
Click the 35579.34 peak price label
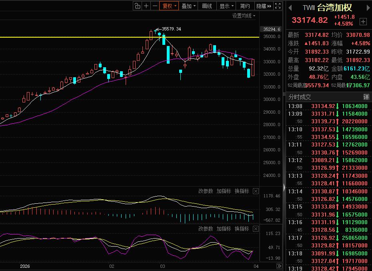pos(171,29)
